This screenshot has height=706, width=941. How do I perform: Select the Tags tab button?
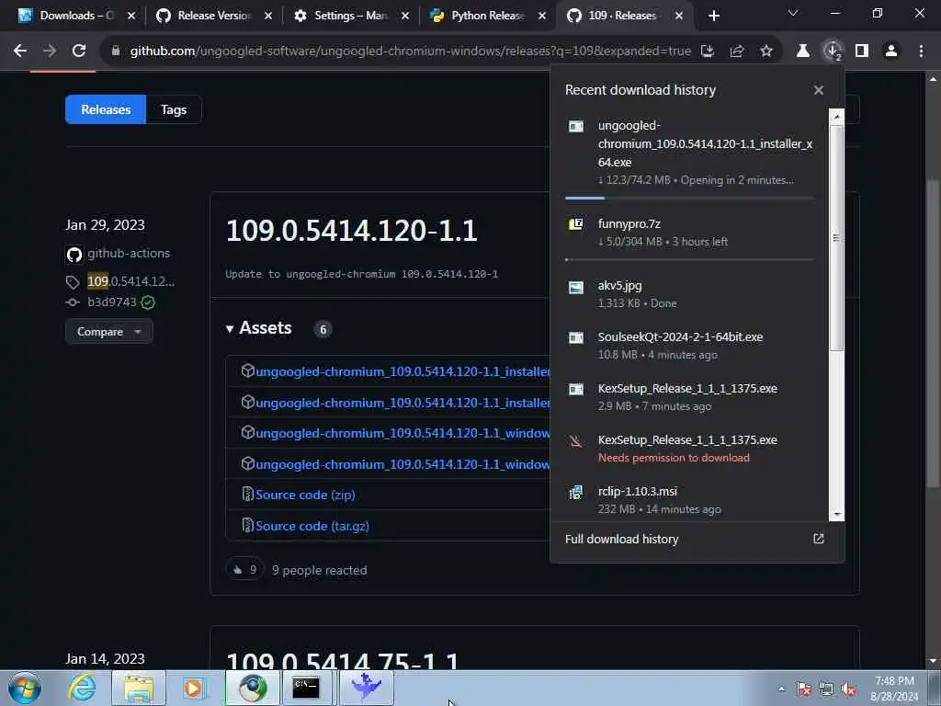click(174, 109)
